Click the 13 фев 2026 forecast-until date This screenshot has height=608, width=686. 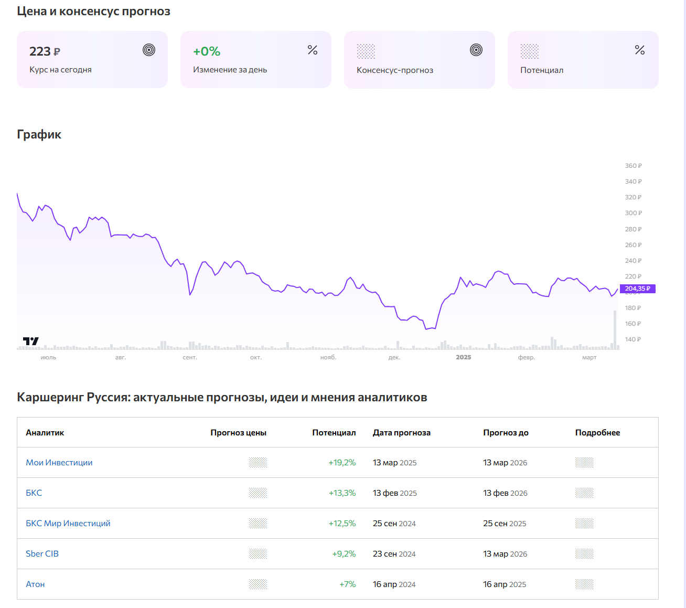click(x=506, y=493)
